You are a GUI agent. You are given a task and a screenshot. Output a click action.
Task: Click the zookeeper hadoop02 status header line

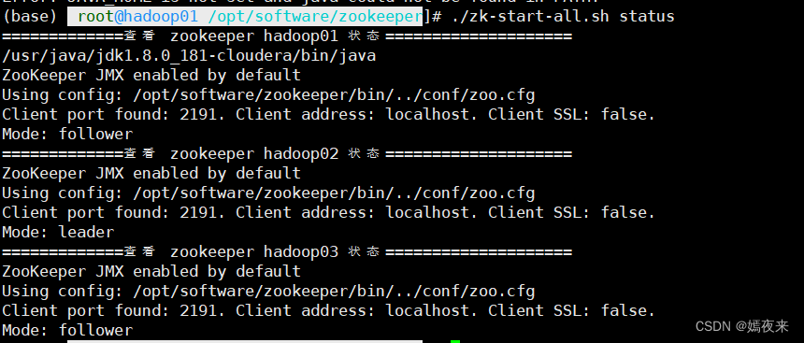[x=287, y=154]
